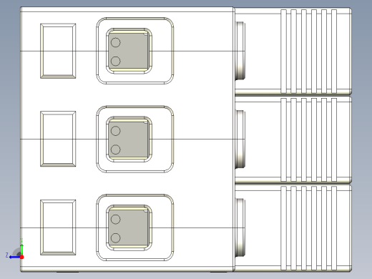Click the green Y axis arrow of the triad
Viewport: 372px width, 279px height.
(21, 250)
